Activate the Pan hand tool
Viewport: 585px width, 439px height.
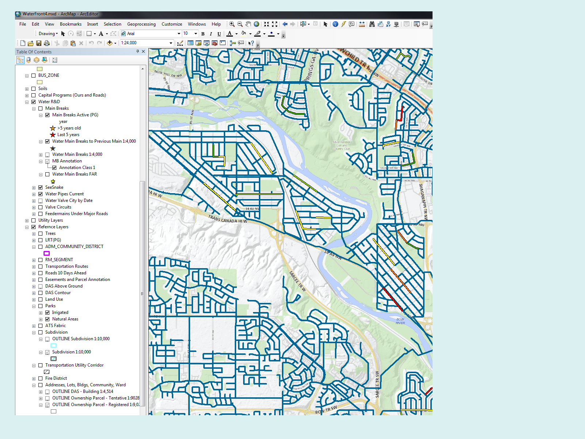[248, 24]
